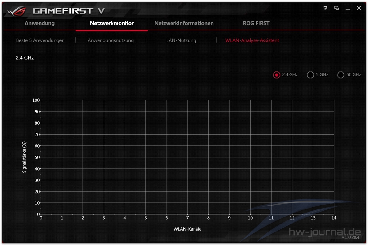This screenshot has height=245, width=368.
Task: Go to the ROG FIRST tab
Action: (256, 23)
